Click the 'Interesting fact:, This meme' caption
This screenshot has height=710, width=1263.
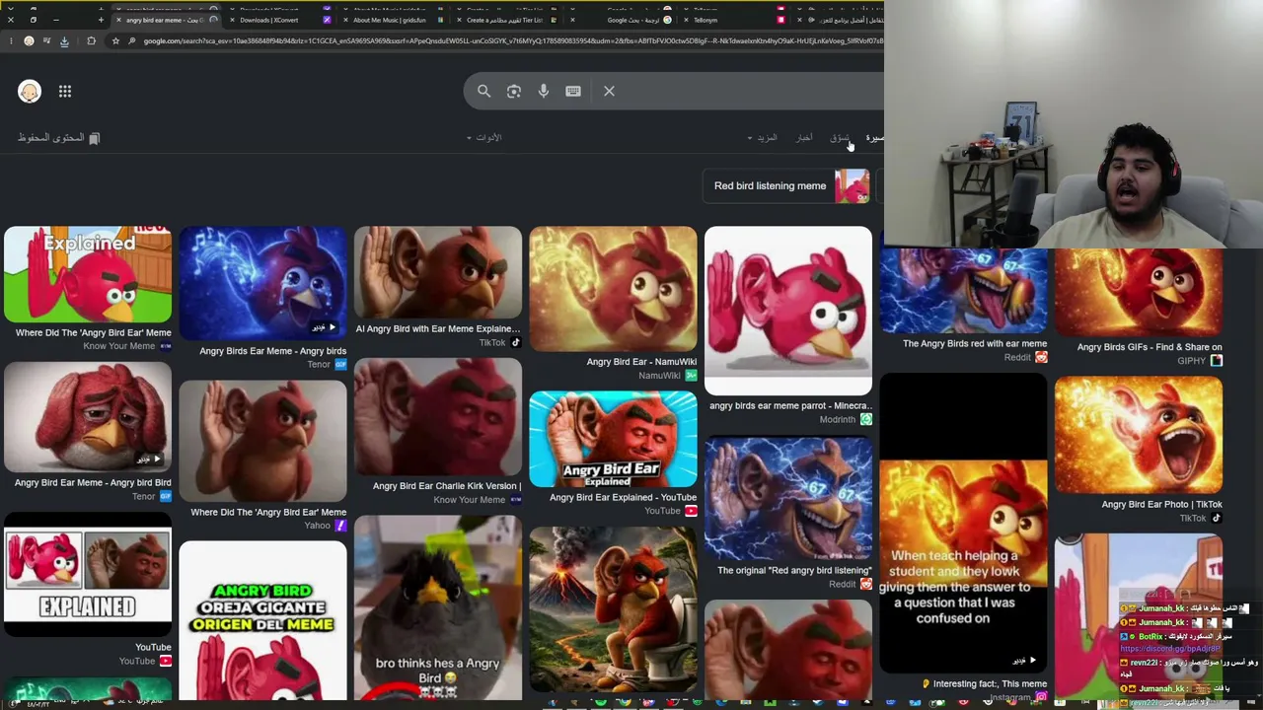click(983, 683)
